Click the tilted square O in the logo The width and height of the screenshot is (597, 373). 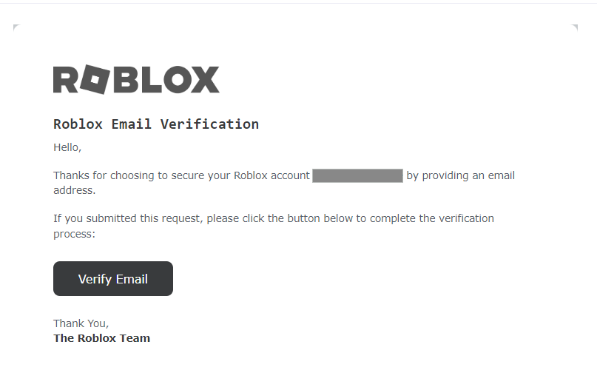click(95, 79)
